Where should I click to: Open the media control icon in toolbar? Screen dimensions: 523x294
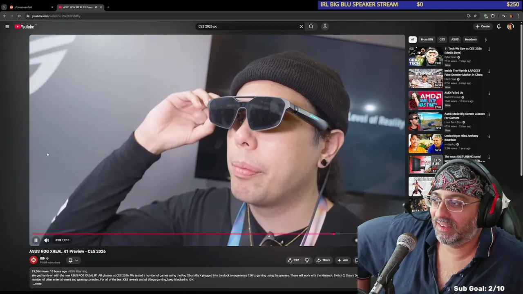point(503,16)
